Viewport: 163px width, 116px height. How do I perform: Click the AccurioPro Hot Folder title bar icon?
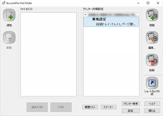tap(3, 3)
